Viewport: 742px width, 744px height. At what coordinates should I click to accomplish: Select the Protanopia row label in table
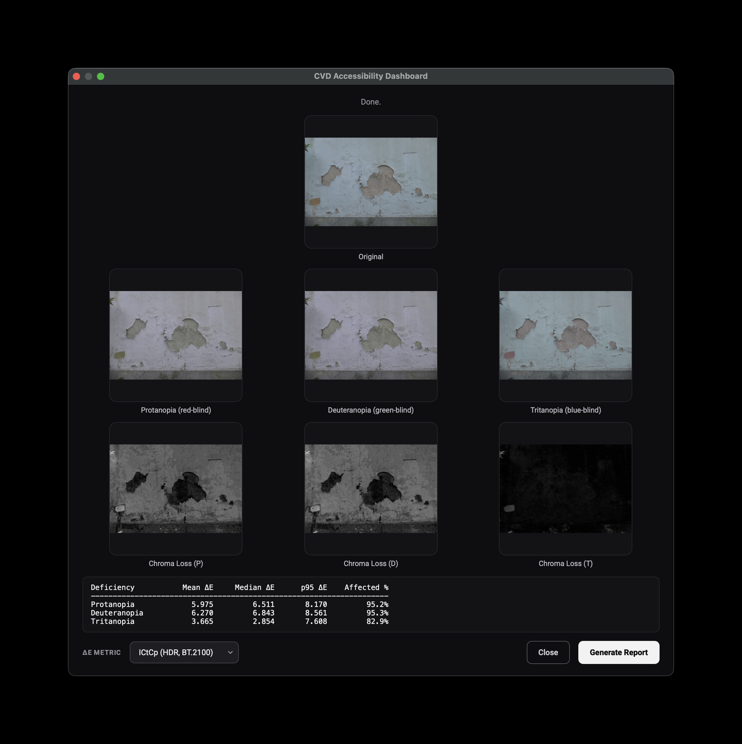(112, 604)
